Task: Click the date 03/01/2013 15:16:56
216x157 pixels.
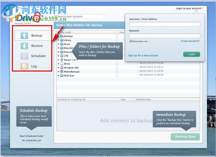Action: [151, 71]
